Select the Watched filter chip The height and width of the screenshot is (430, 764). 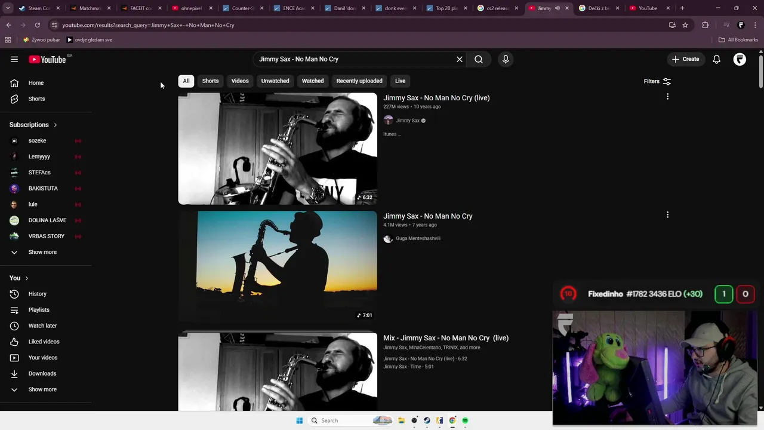pyautogui.click(x=313, y=81)
